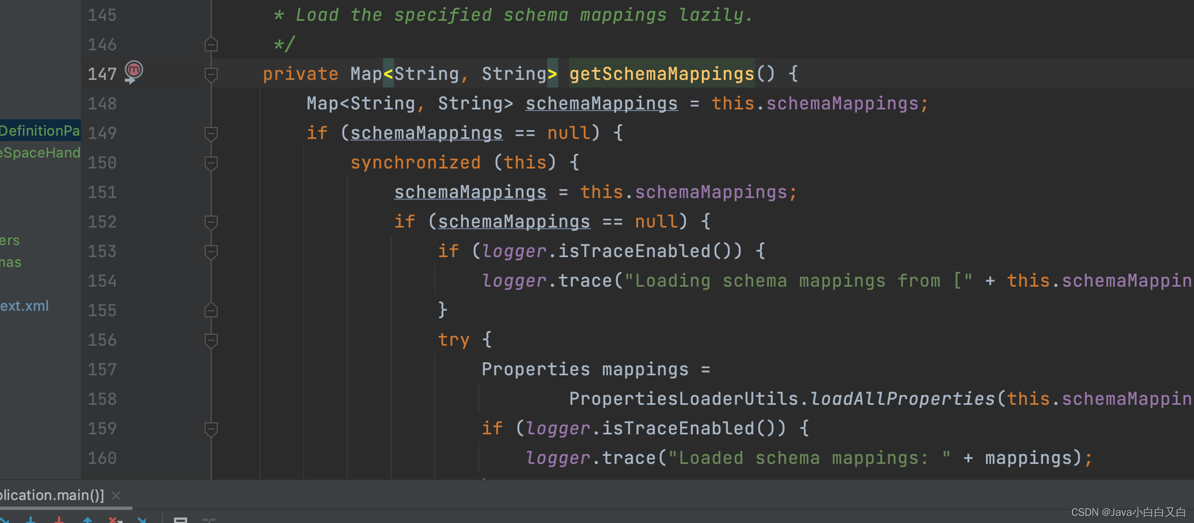Click the Step Out up-arrow icon
The image size is (1194, 523).
pos(88,520)
